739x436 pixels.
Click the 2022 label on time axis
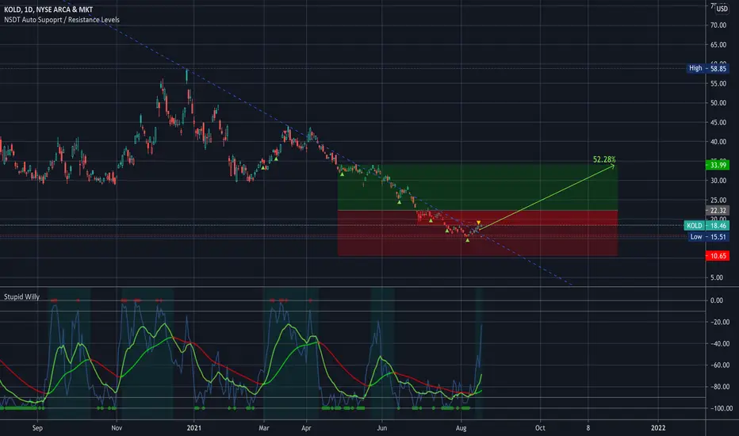pyautogui.click(x=658, y=428)
